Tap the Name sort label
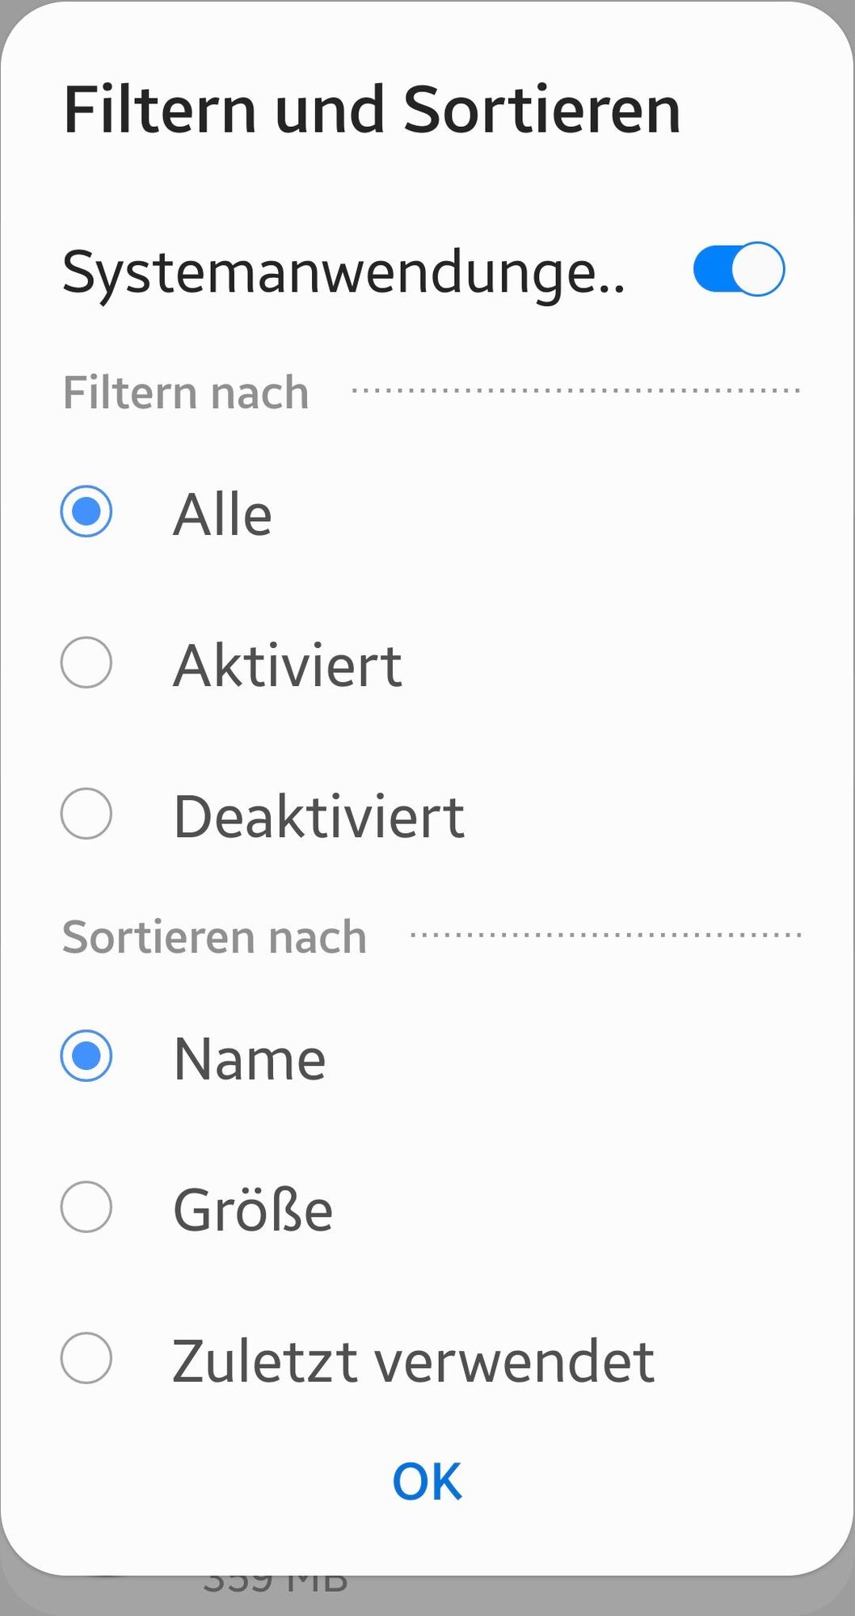 click(250, 1058)
